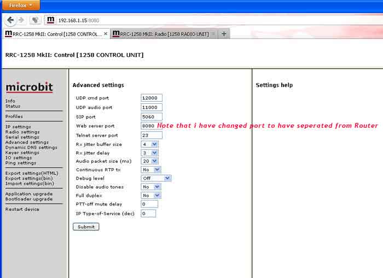Open Rx jitter delay dropdown
Image resolution: width=383 pixels, height=278 pixels.
149,153
